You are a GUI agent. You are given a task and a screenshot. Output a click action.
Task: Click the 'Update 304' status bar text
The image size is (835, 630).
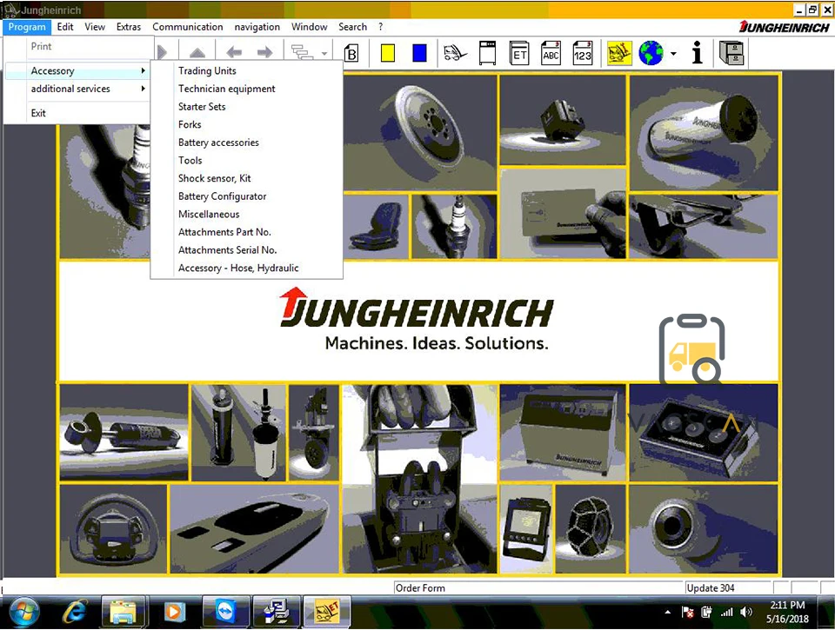[710, 587]
